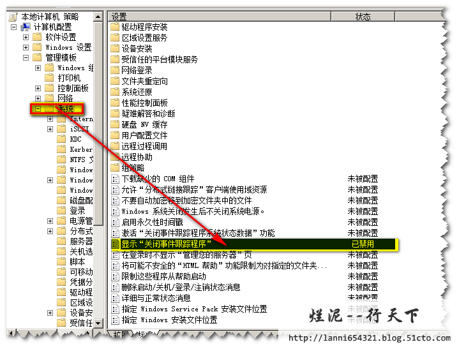Switch to the 扩展 view tab
This screenshot has height=349, width=459.
pyautogui.click(x=121, y=334)
